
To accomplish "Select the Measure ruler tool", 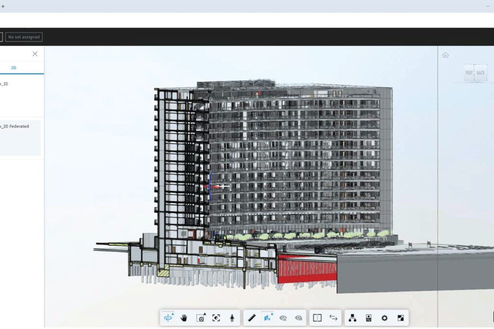I will click(x=251, y=318).
